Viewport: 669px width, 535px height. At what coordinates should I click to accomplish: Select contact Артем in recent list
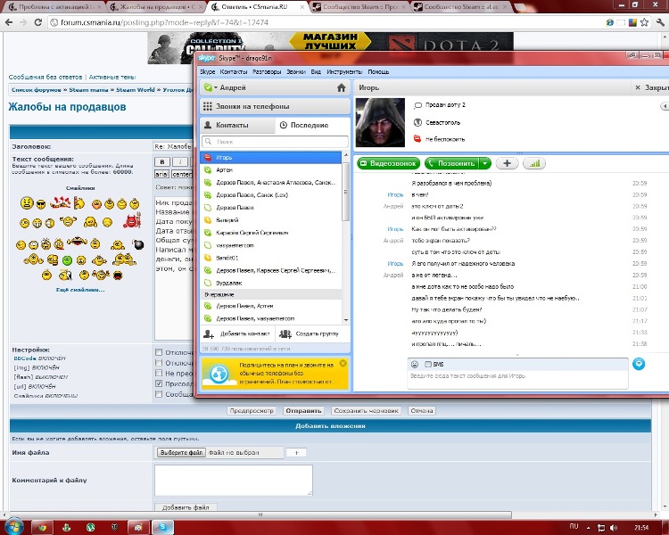(x=271, y=169)
